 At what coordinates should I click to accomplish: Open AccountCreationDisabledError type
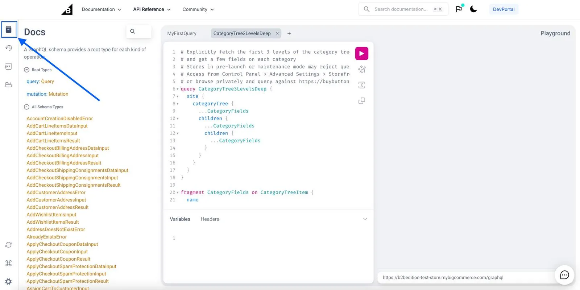tap(59, 119)
